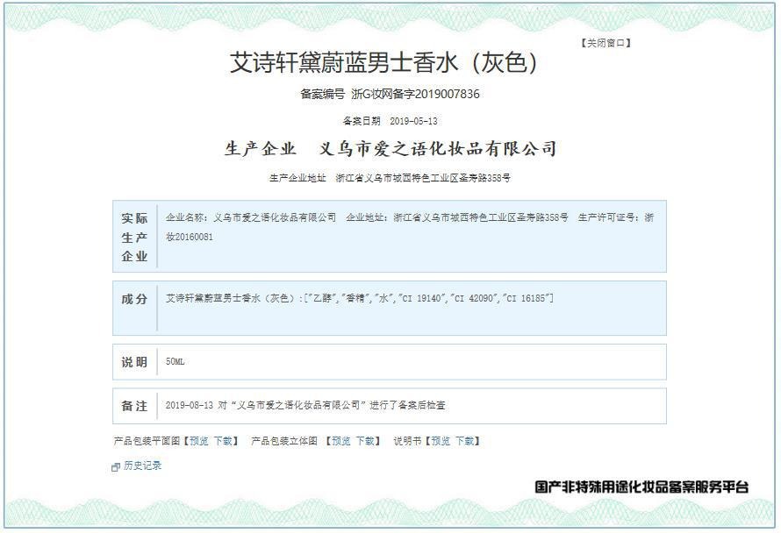The height and width of the screenshot is (533, 781).
Task: Open the 历史记录 history icon
Action: pos(116,466)
